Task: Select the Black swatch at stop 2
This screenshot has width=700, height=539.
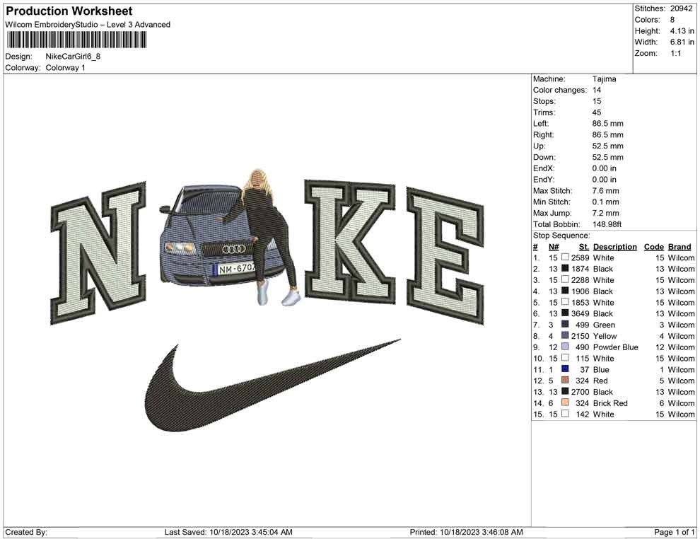Action: [x=565, y=269]
